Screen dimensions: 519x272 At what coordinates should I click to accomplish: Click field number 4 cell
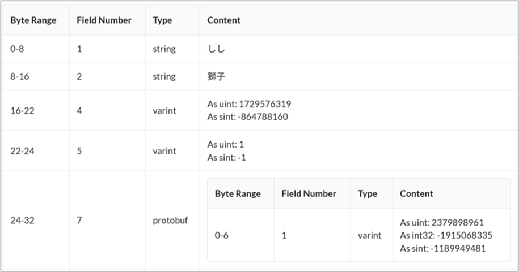(79, 111)
